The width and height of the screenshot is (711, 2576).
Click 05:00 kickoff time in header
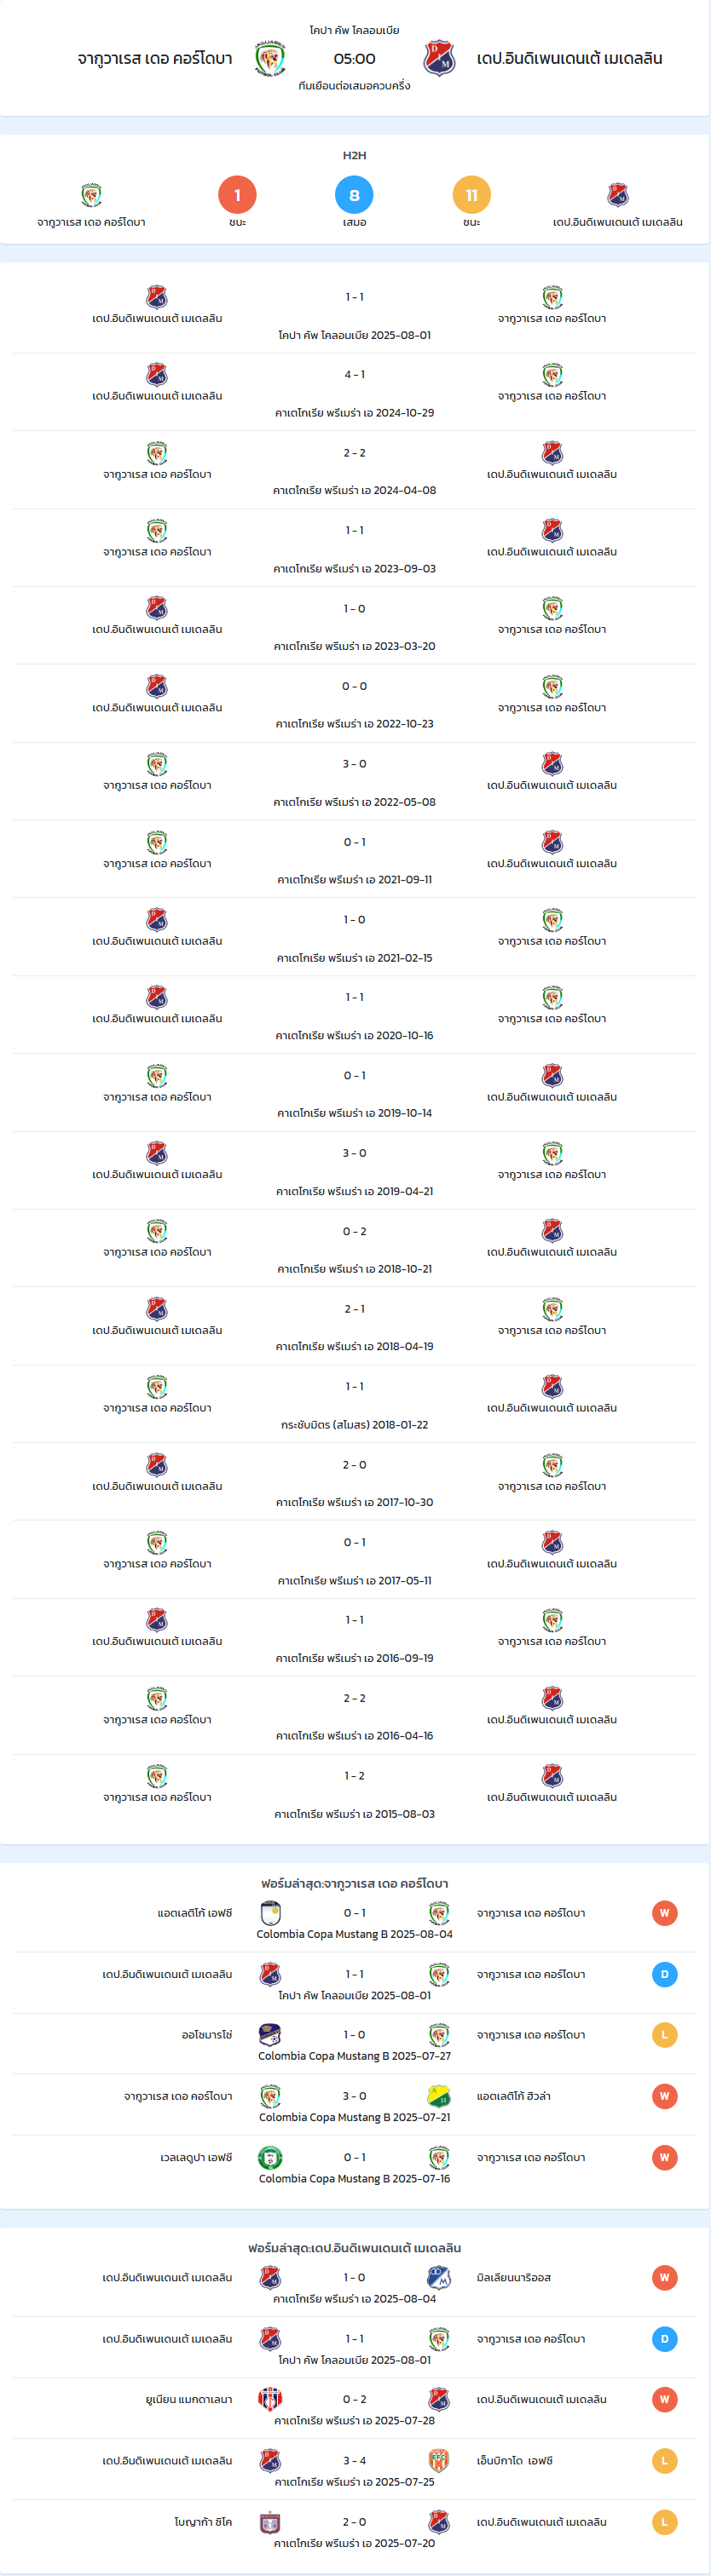click(355, 59)
